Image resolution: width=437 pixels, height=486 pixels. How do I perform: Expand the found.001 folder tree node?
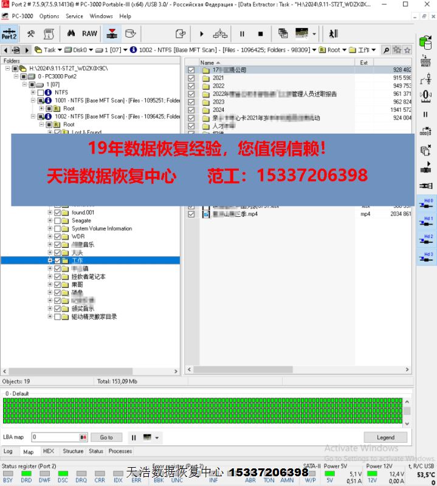[50, 213]
